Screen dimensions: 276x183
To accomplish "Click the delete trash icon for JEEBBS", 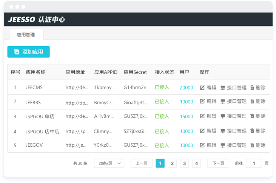I will click(x=252, y=102).
